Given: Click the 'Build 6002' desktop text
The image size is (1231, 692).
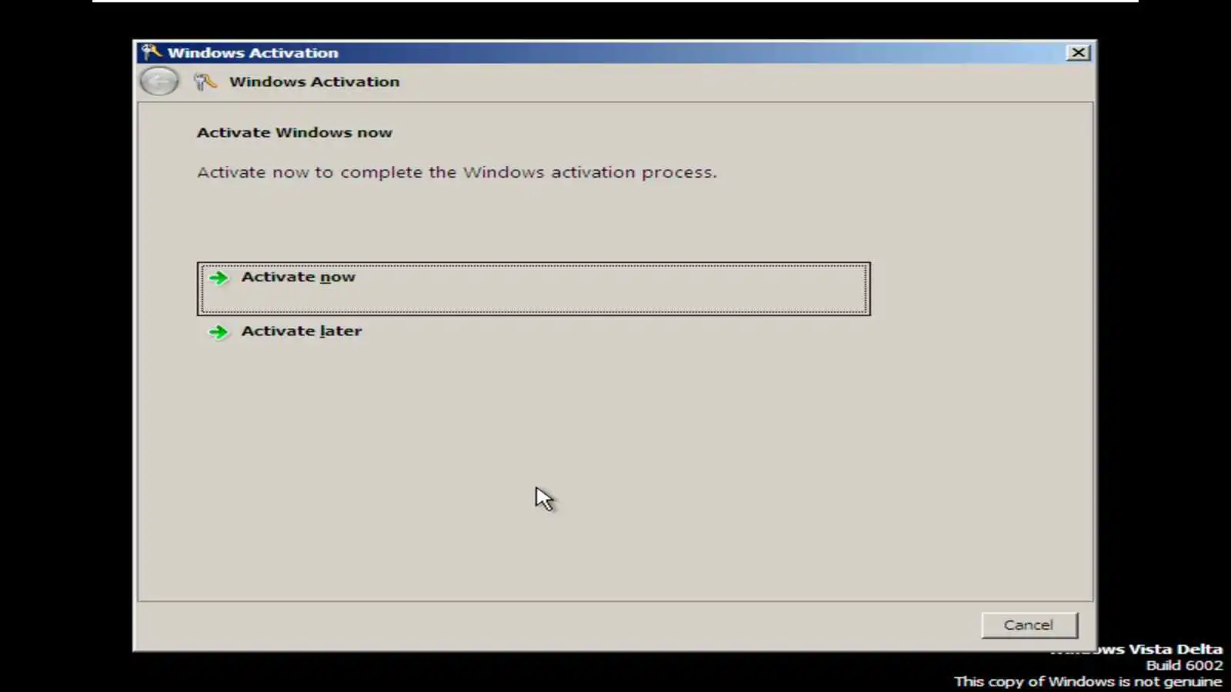Looking at the screenshot, I should [x=1184, y=665].
